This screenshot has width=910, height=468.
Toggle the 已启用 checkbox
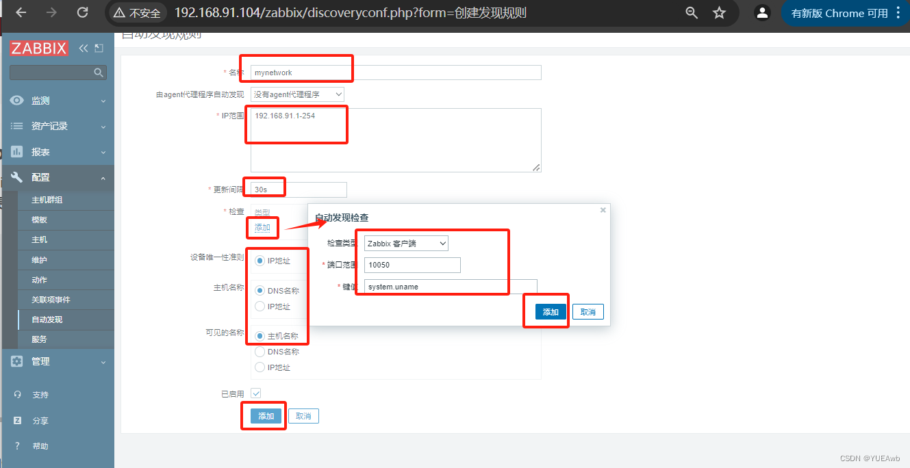pyautogui.click(x=255, y=393)
